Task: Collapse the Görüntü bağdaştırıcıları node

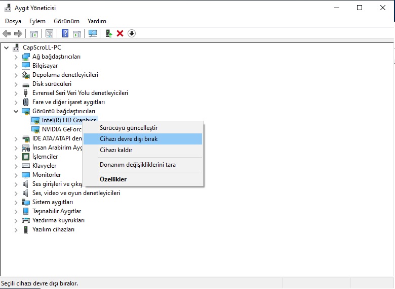Action: [16, 111]
